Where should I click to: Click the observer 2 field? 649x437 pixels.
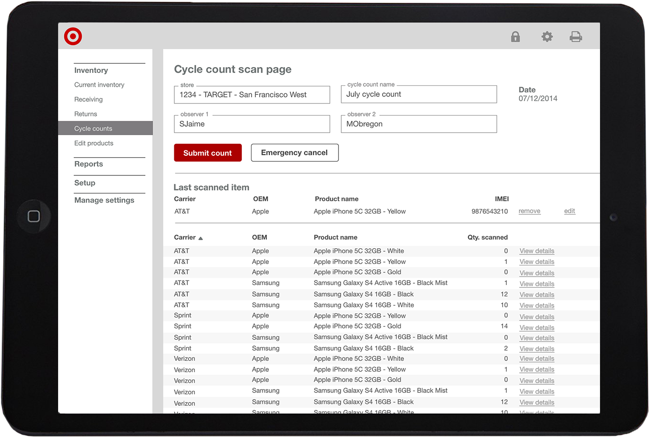point(419,124)
